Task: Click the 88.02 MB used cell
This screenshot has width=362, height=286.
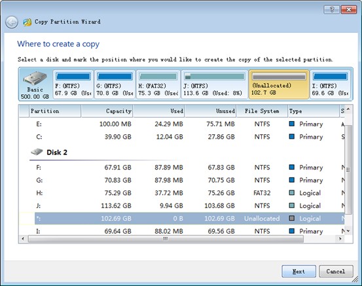Action: tap(169, 231)
